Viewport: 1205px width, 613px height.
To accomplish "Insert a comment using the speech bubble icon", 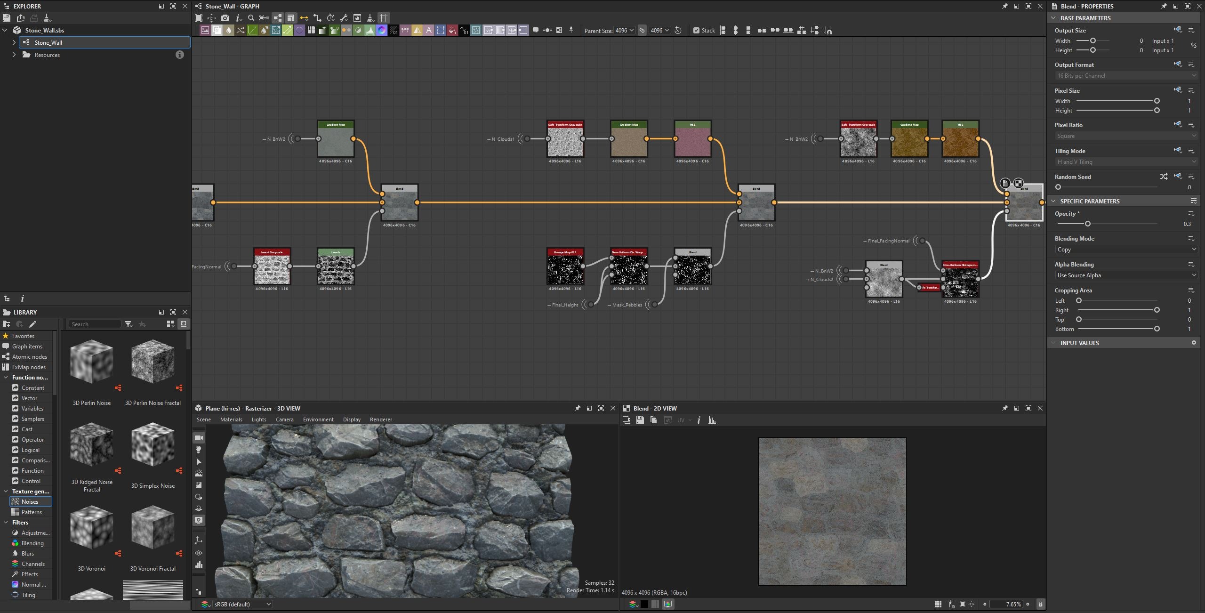I will [536, 30].
